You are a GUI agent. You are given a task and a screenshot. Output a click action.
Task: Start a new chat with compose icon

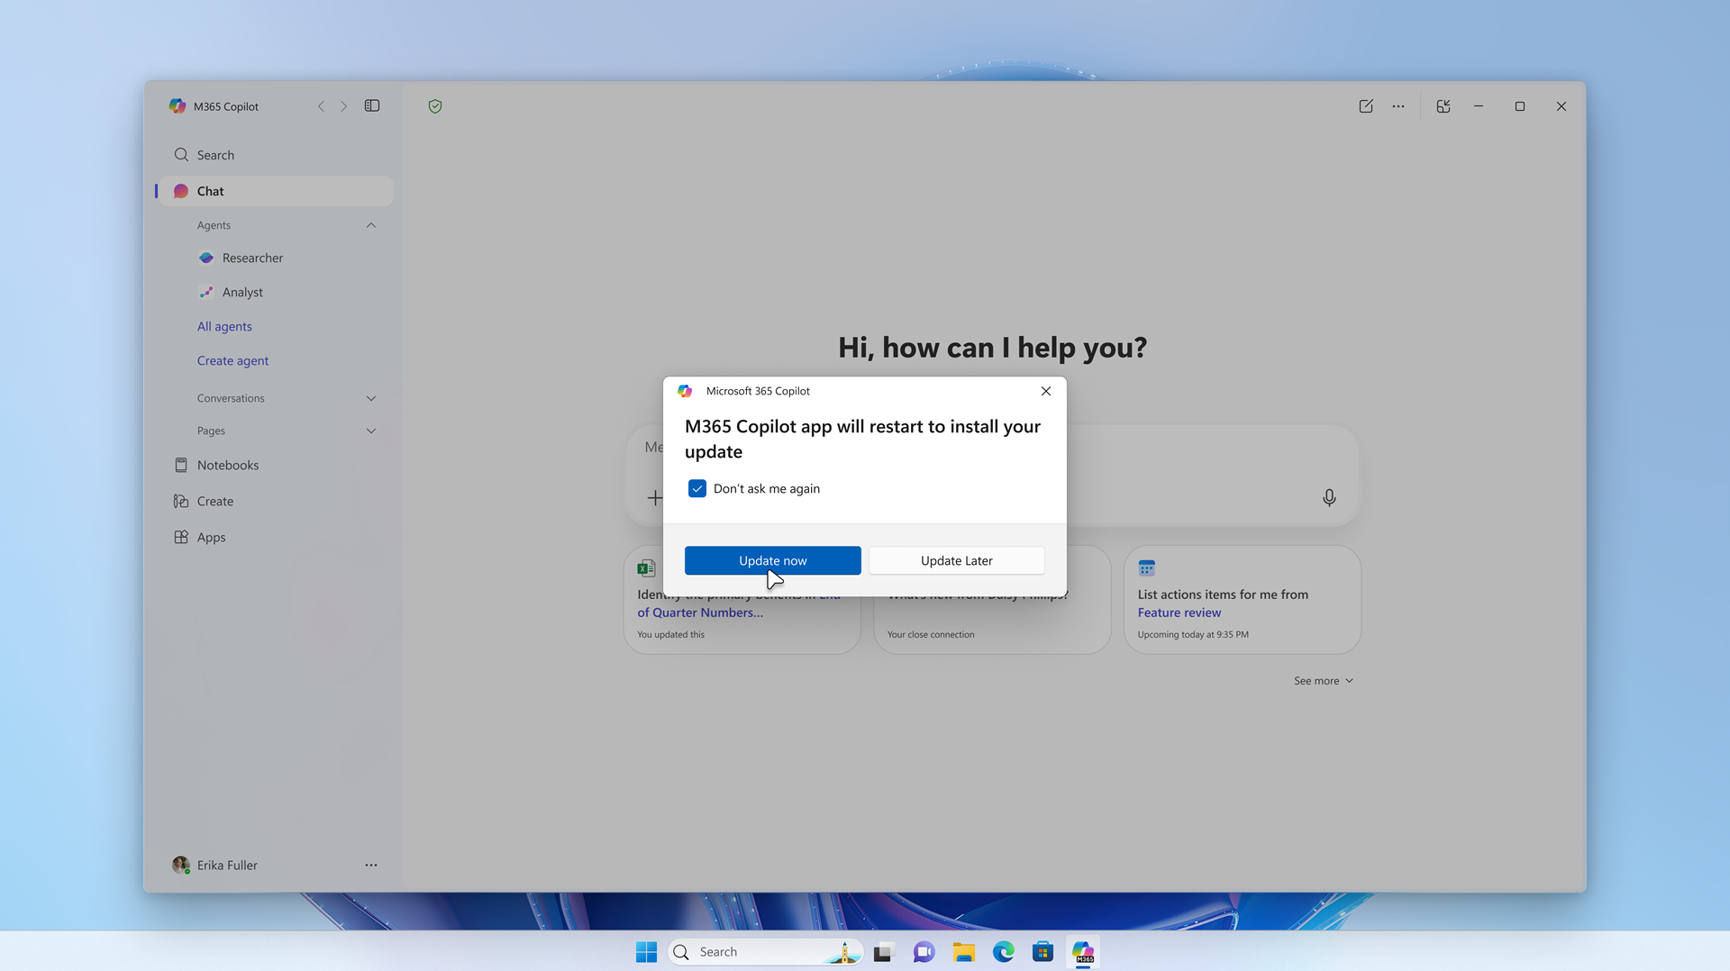[x=1366, y=106]
